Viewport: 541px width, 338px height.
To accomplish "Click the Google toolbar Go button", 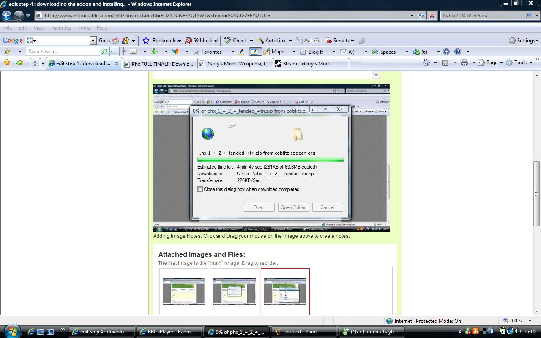I will pos(102,41).
